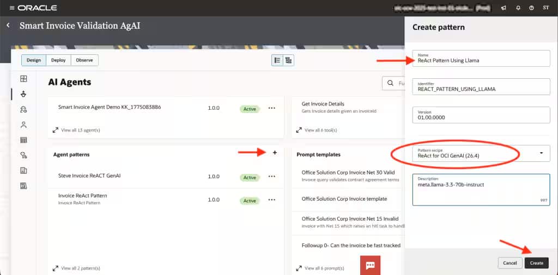Screen dimensions: 558x275
Task: Open the first sidebar dashboard icon
Action: click(24, 79)
